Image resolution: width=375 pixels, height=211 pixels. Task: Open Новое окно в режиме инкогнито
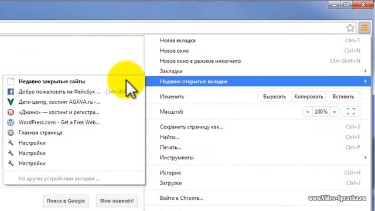(x=258, y=61)
